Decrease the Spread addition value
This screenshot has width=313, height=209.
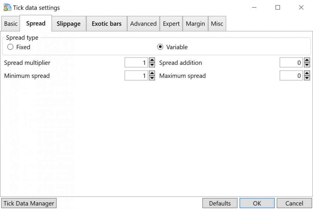tap(307, 64)
